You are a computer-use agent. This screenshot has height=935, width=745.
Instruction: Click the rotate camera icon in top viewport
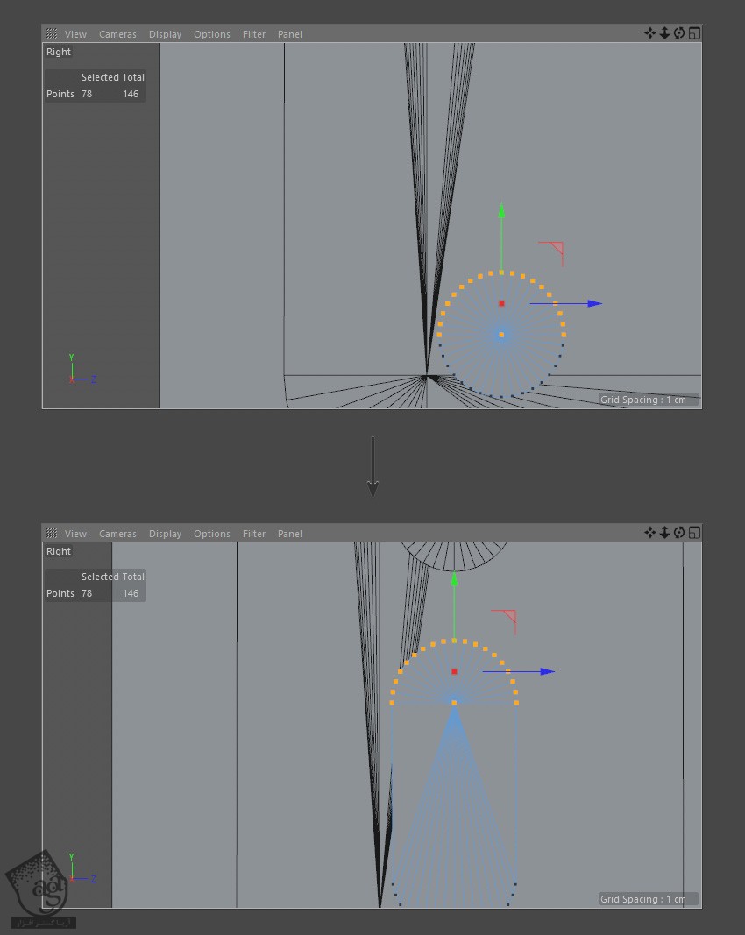(679, 33)
